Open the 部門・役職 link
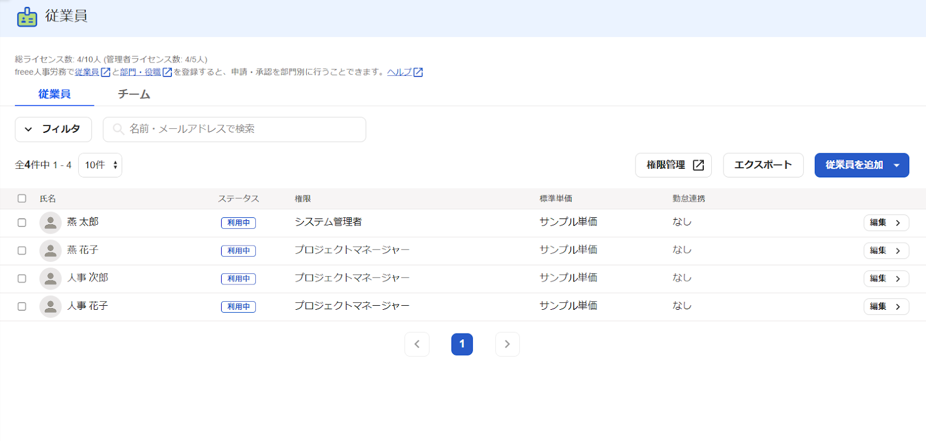 coord(141,72)
